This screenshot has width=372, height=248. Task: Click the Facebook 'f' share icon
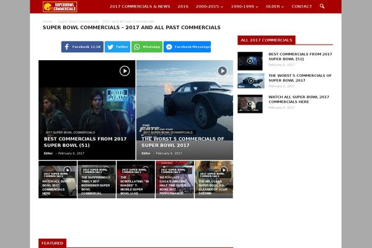pyautogui.click(x=67, y=46)
